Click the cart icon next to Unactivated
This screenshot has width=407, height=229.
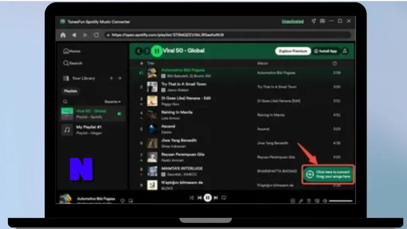click(314, 21)
